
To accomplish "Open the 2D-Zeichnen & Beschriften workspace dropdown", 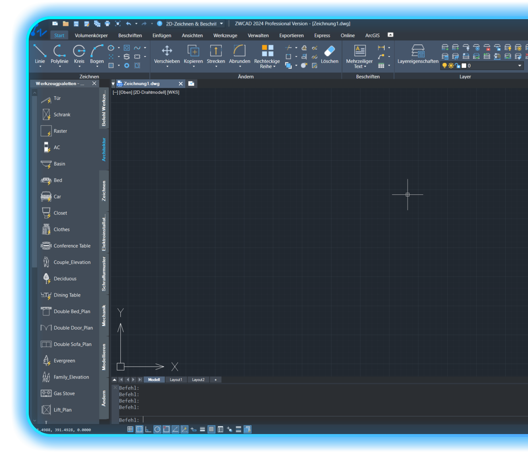I will (221, 24).
